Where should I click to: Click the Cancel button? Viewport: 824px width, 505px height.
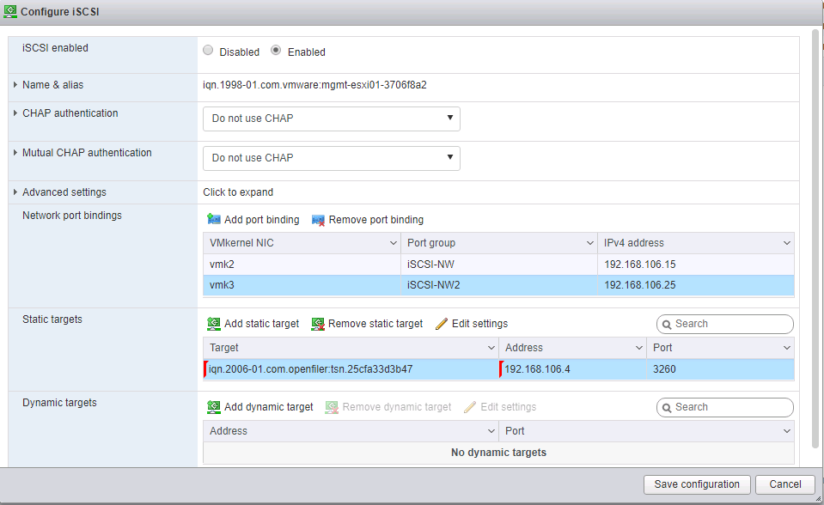(x=785, y=484)
